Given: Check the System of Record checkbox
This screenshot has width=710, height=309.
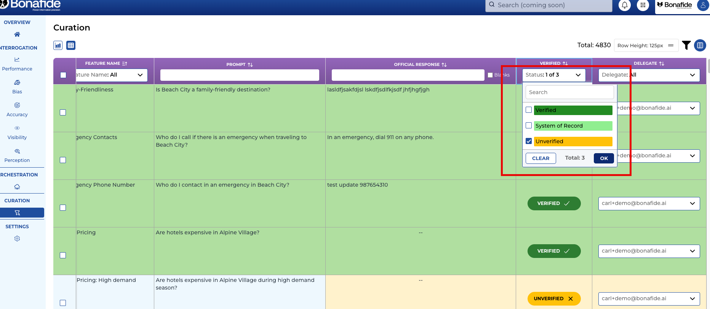Looking at the screenshot, I should (529, 125).
